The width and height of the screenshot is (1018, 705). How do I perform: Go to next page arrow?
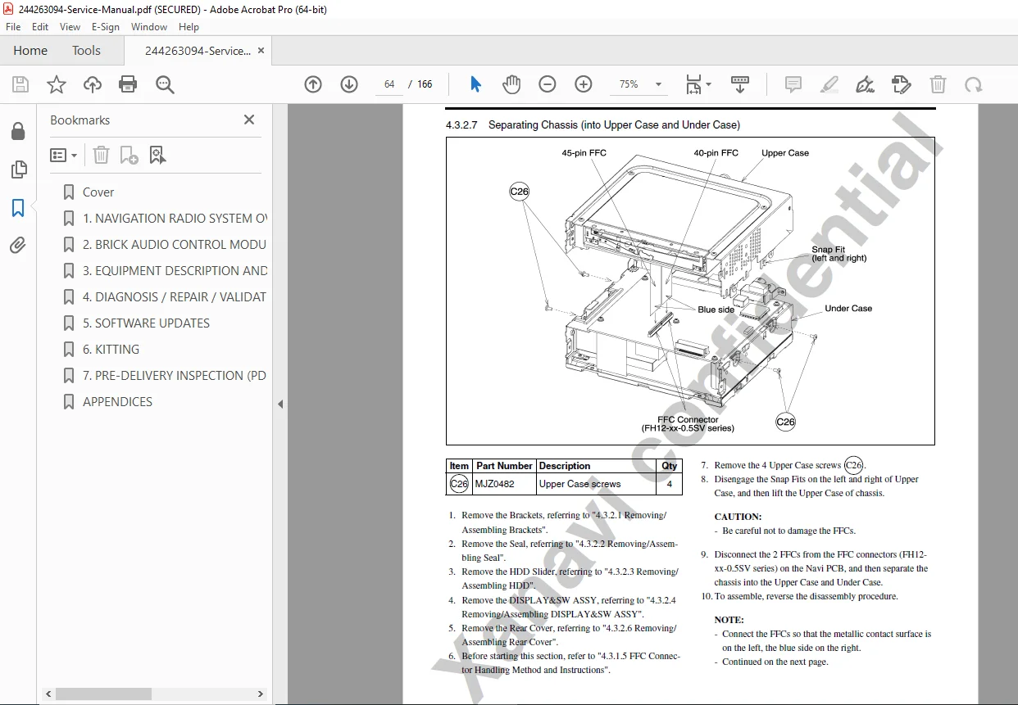(x=349, y=84)
